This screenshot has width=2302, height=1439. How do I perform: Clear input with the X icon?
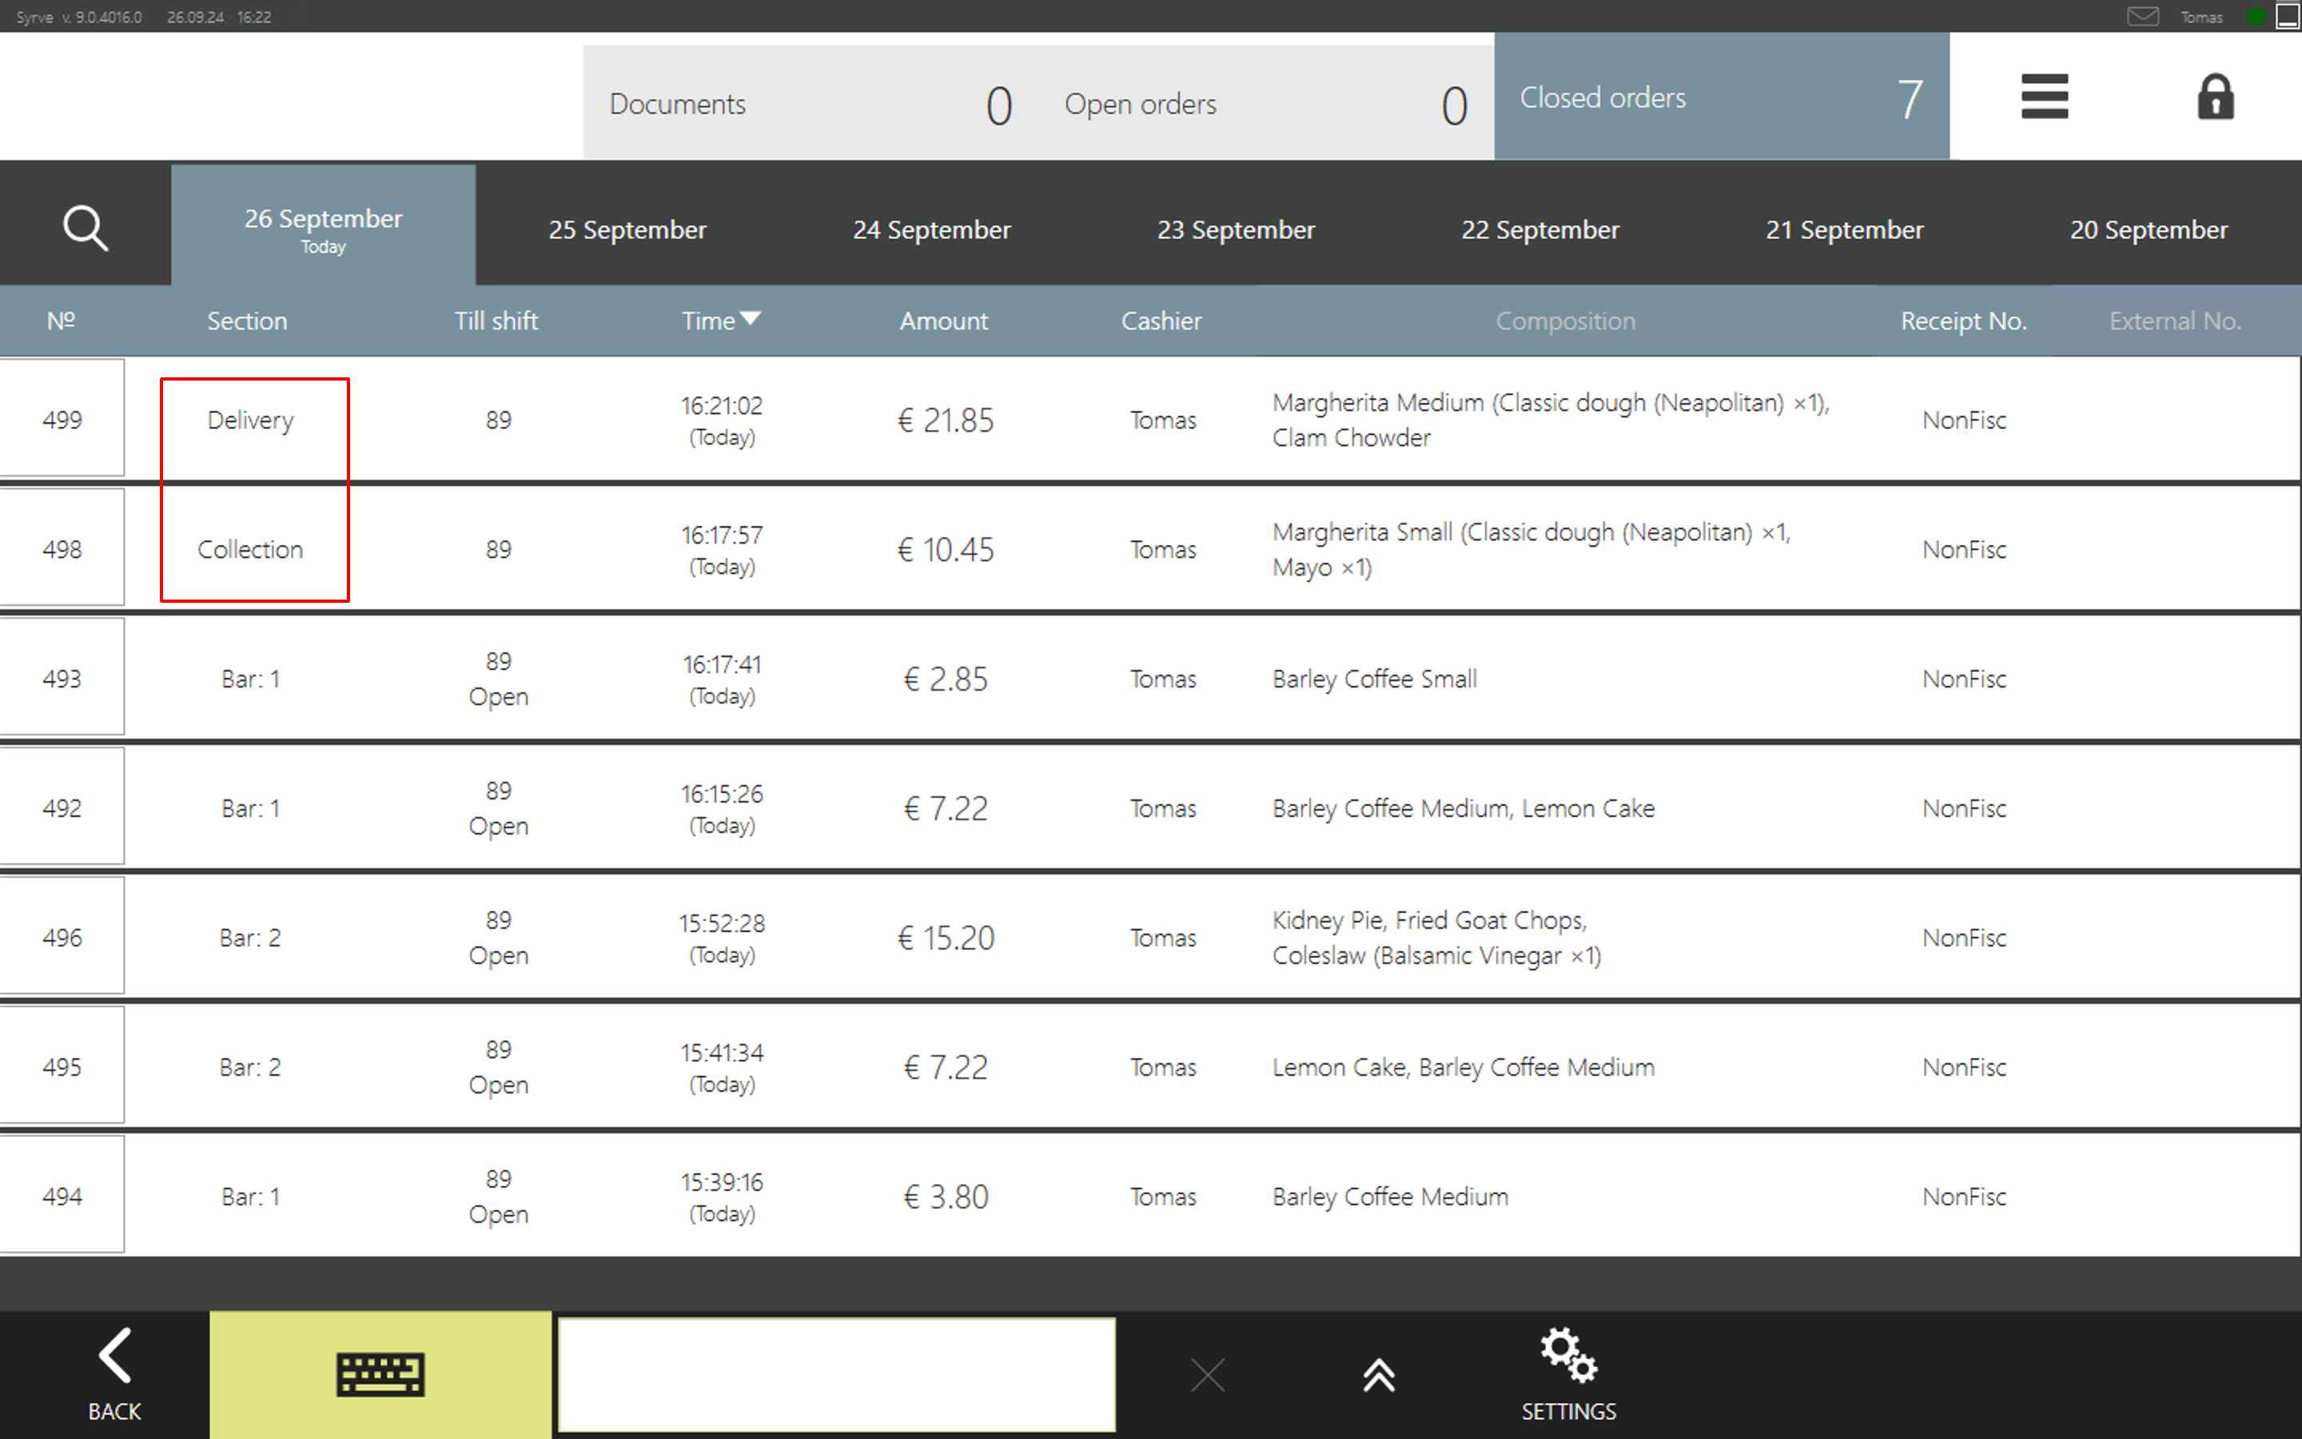tap(1207, 1375)
